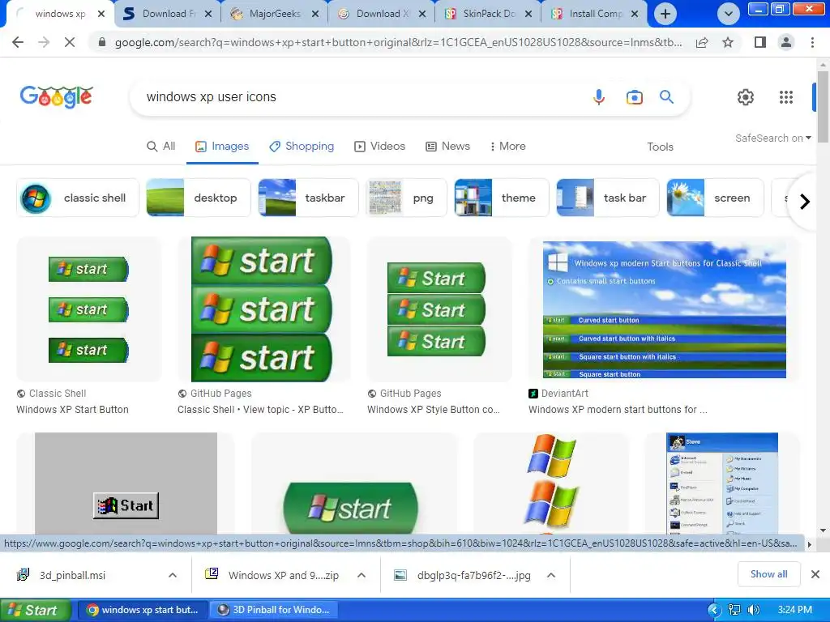Click the padlock site info icon
830x622 pixels.
coord(102,42)
